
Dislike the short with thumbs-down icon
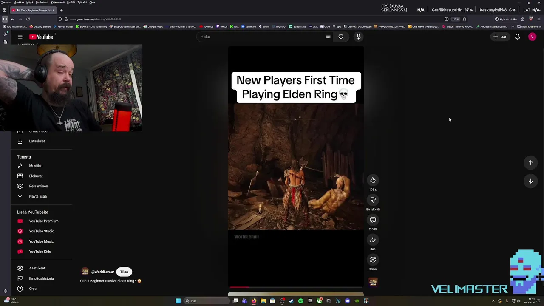pos(373,200)
